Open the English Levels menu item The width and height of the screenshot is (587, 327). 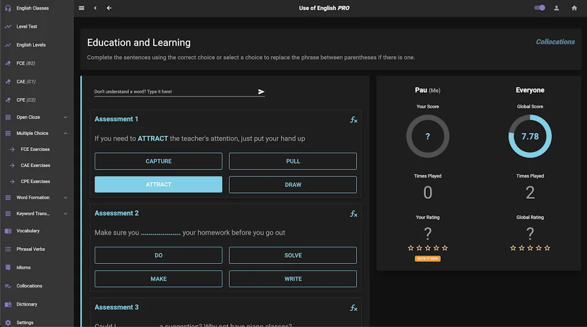pyautogui.click(x=31, y=45)
